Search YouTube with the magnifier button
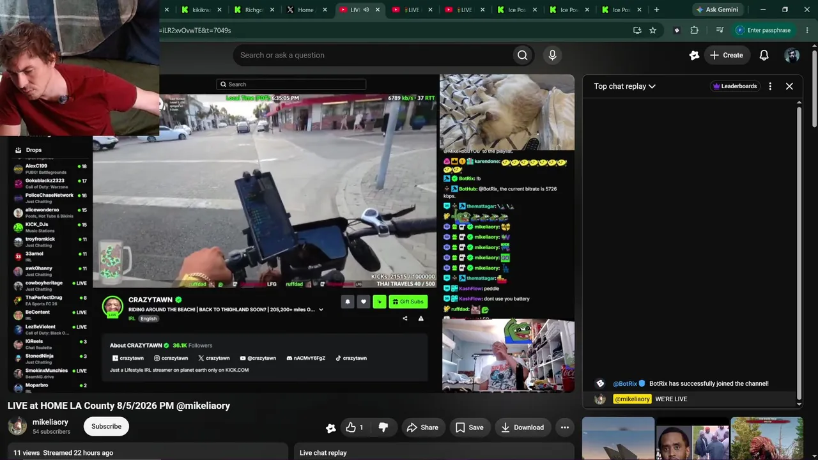The width and height of the screenshot is (818, 460). click(522, 55)
